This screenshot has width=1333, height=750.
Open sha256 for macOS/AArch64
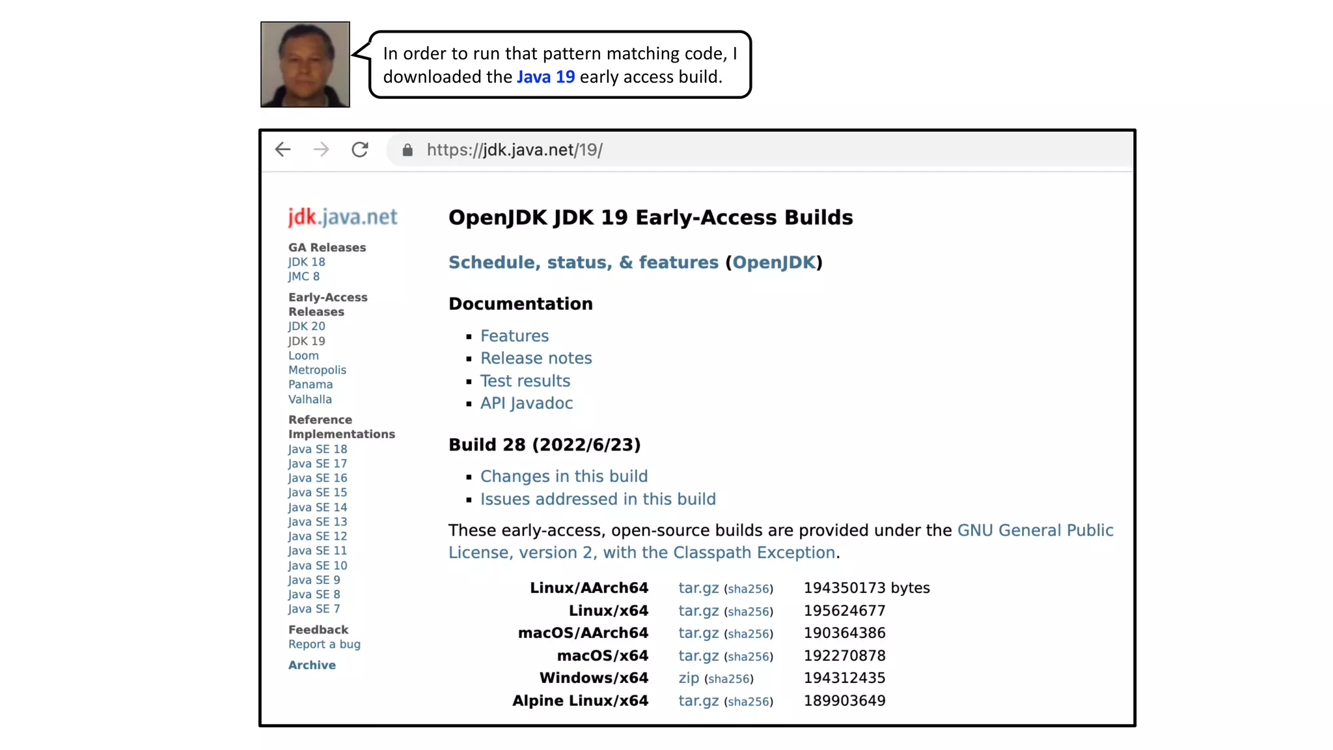tap(749, 633)
